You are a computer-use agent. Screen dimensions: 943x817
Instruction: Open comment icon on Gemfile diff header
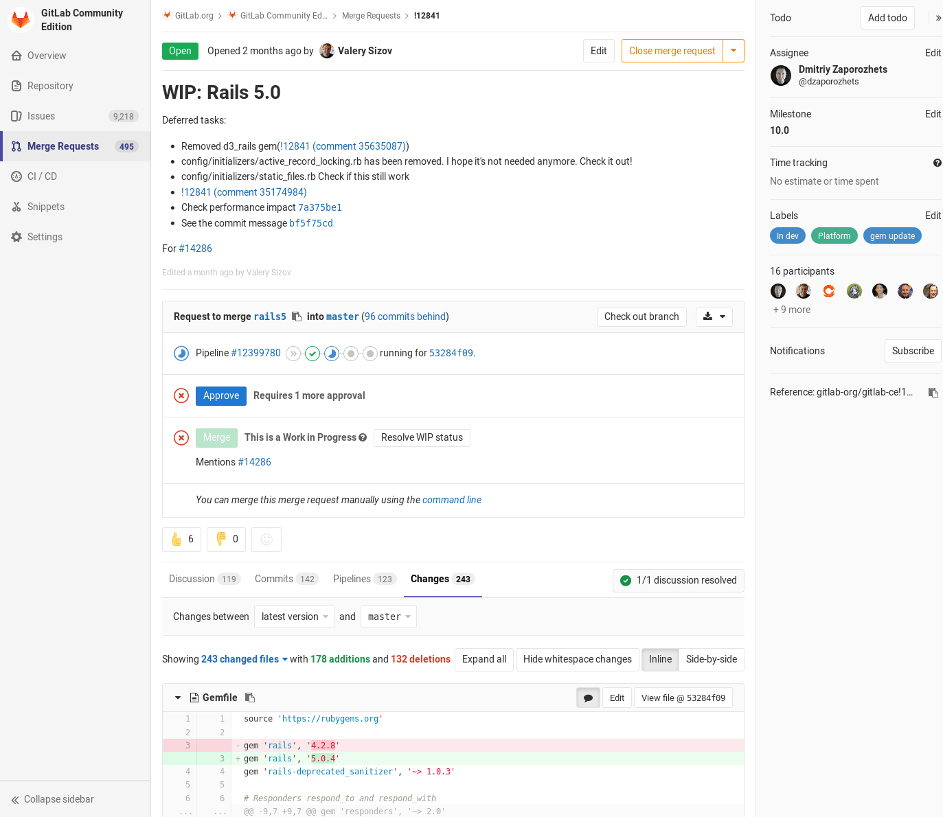point(588,698)
